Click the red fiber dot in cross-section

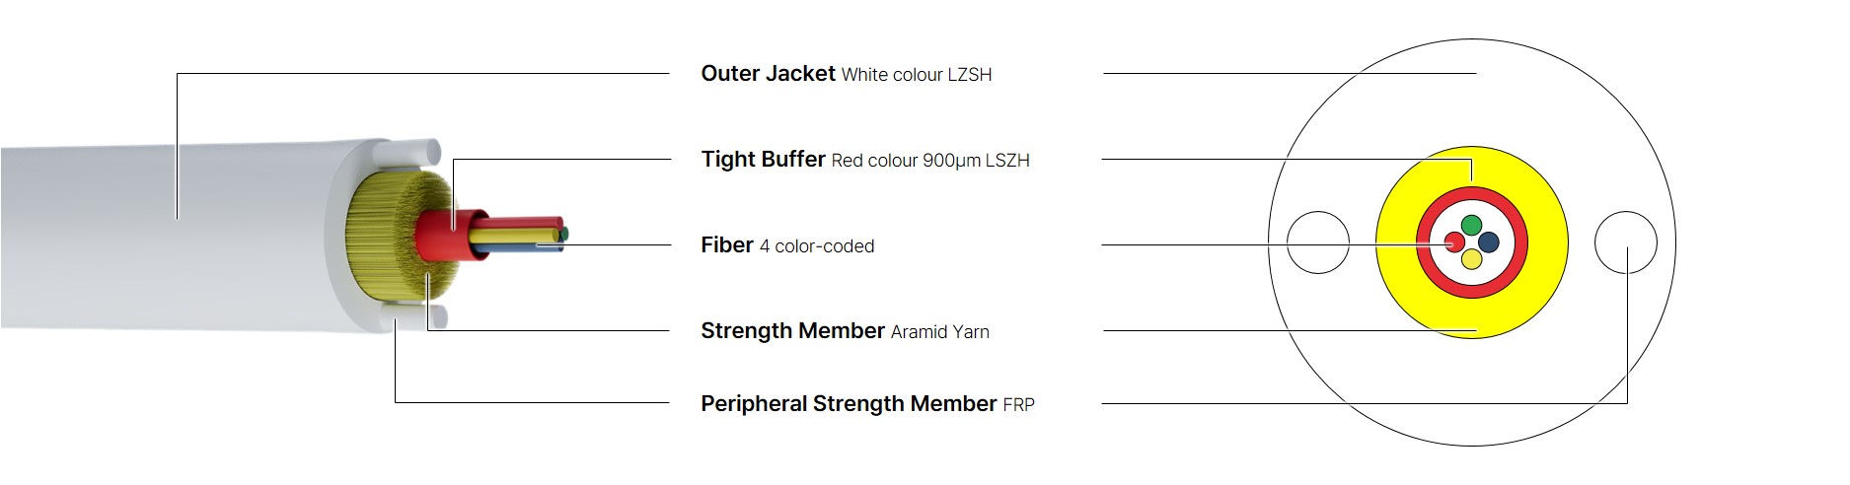(x=1454, y=242)
